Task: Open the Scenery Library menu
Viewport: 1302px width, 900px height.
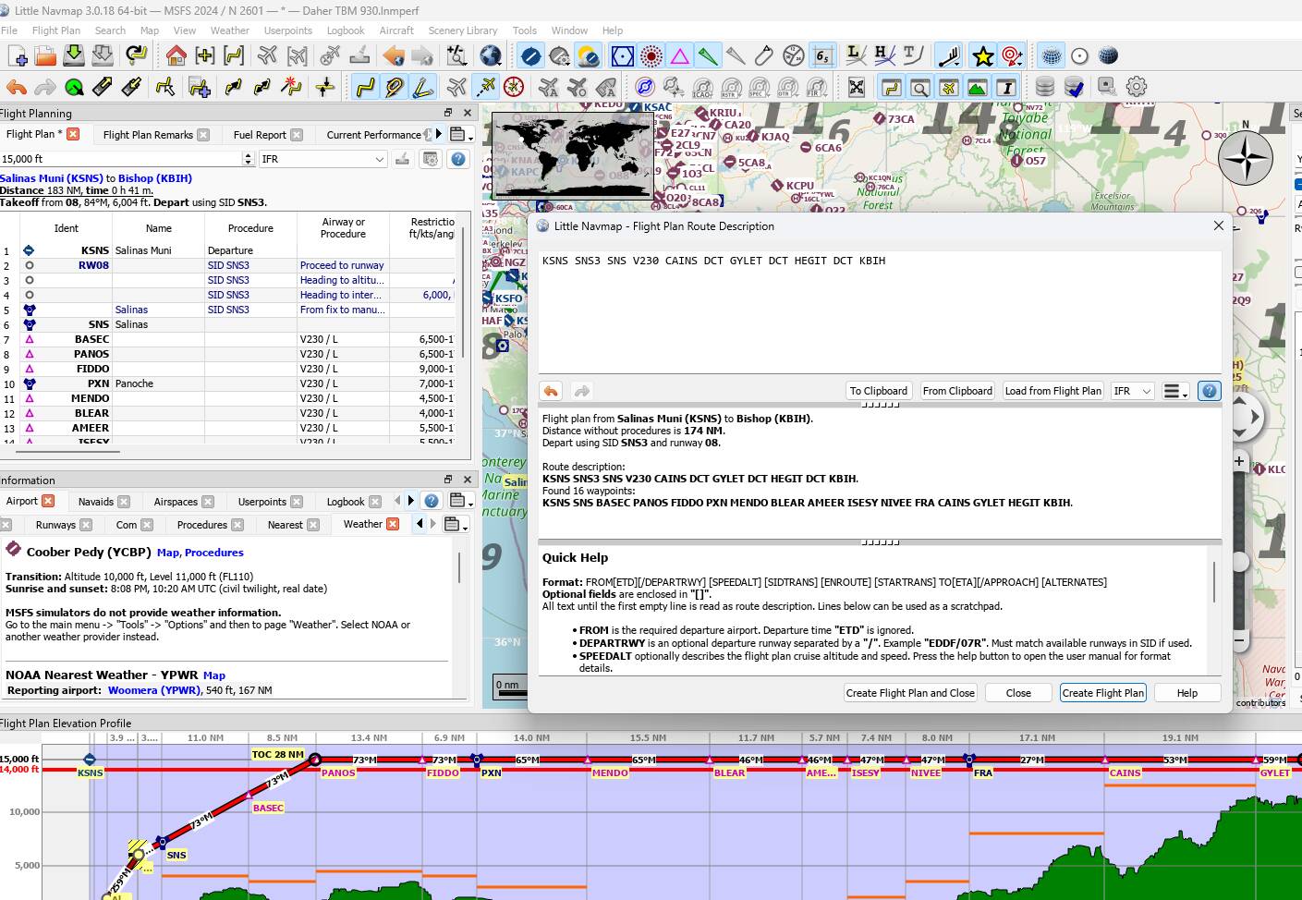Action: pos(462,30)
